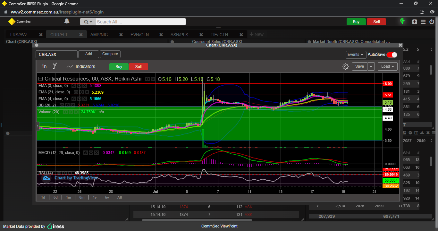Open settings for EMA (4, close, 0)

[79, 99]
